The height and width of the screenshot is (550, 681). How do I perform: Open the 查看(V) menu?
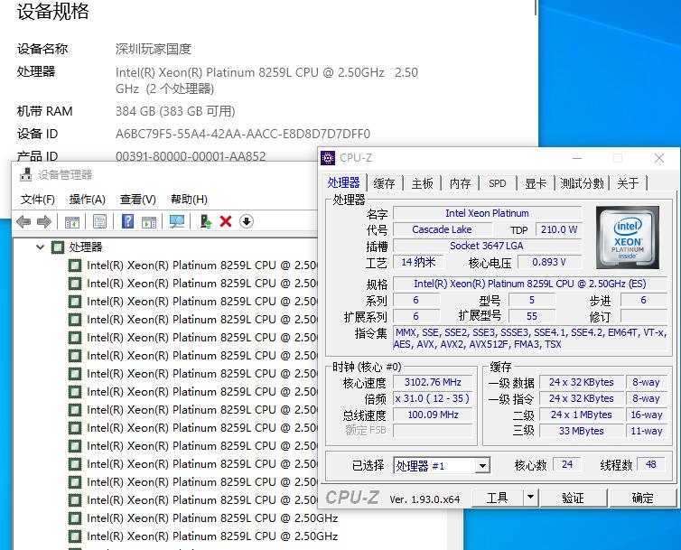click(137, 200)
